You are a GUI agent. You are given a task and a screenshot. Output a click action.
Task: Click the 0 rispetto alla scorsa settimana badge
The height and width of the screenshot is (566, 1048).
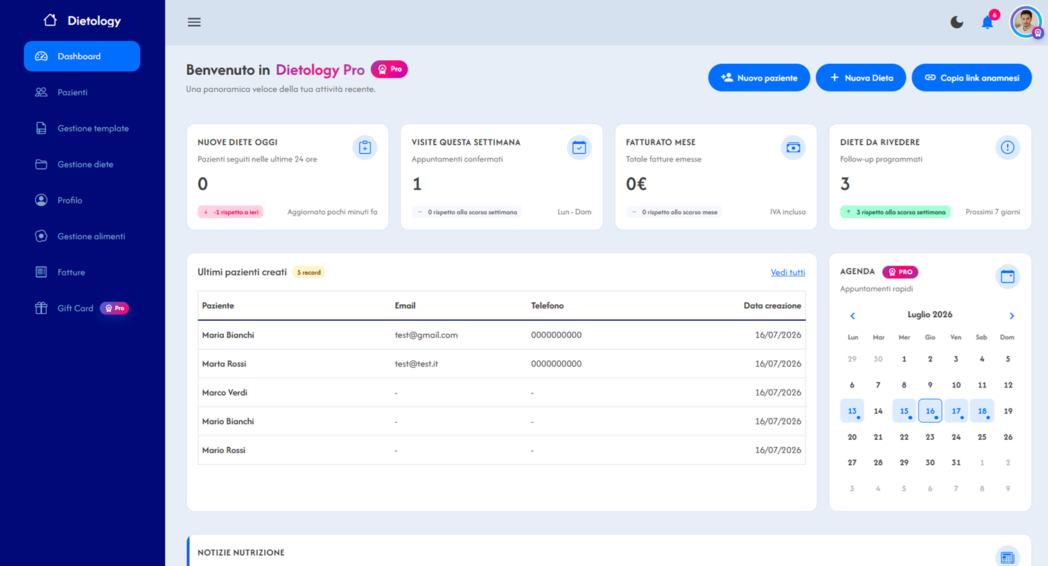pos(467,212)
